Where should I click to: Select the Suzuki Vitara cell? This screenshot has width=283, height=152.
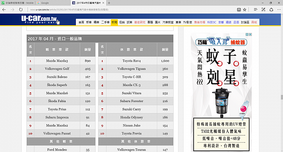pos(132,93)
